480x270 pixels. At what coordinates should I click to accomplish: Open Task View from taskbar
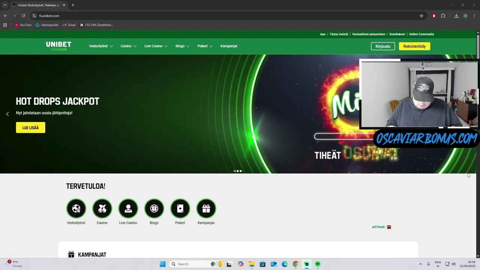229,264
